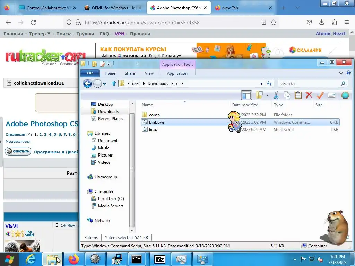This screenshot has width=355, height=266.
Task: Open Трекер dropdown menu on rutracker
Action: coord(40,34)
